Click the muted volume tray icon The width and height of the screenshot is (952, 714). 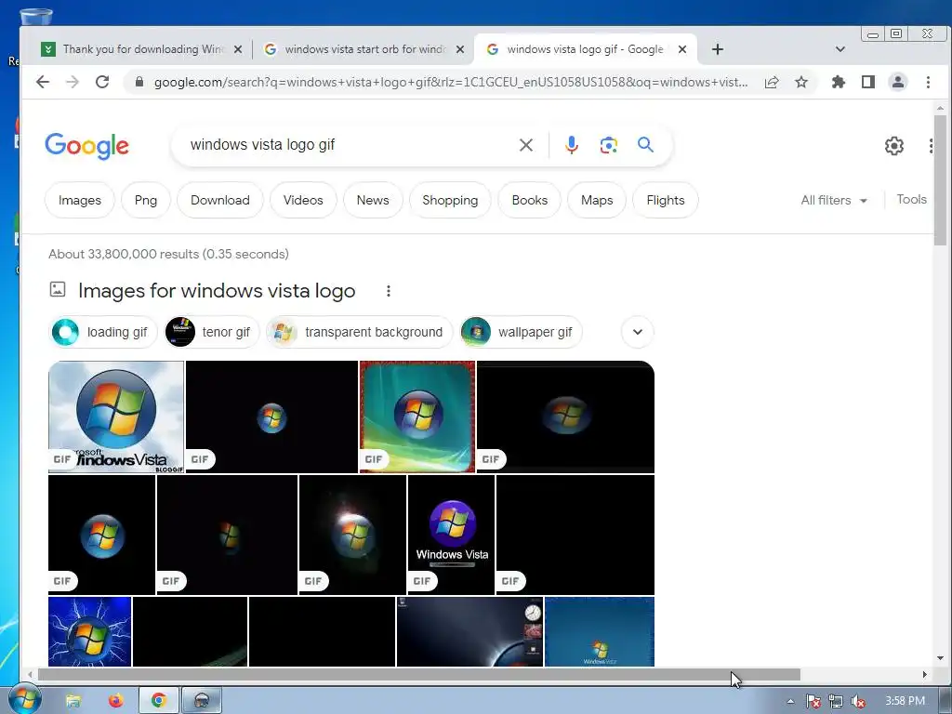point(858,702)
